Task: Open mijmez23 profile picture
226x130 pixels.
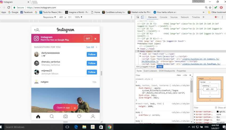Action: pyautogui.click(x=37, y=72)
